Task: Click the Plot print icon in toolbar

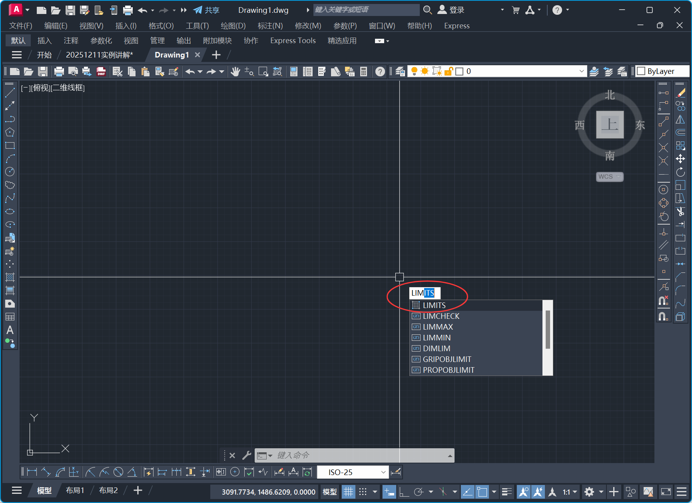Action: 59,72
